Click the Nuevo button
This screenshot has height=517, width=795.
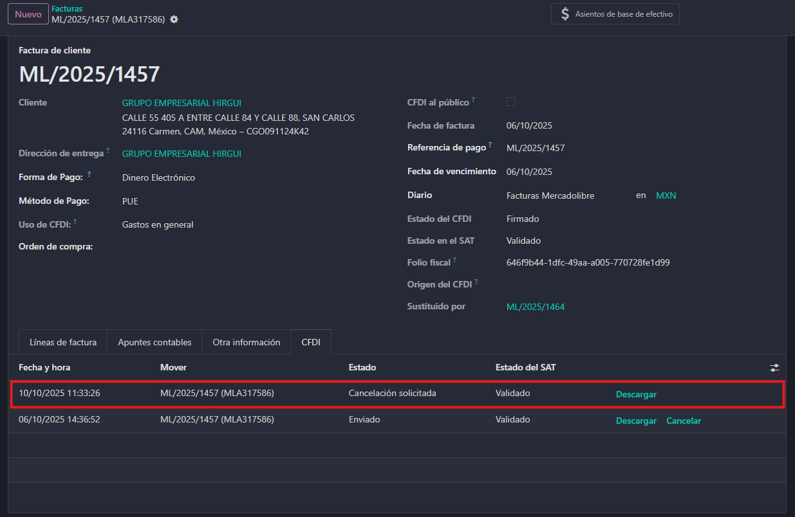[28, 14]
